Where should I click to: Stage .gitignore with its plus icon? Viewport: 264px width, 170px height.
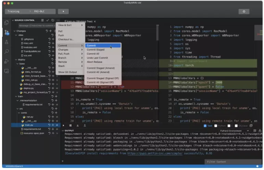click(x=53, y=39)
